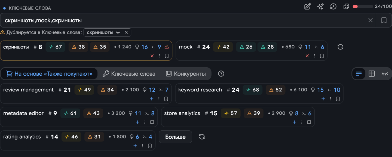Refresh suggestions next to Больше
This screenshot has width=392, height=157.
point(202,137)
